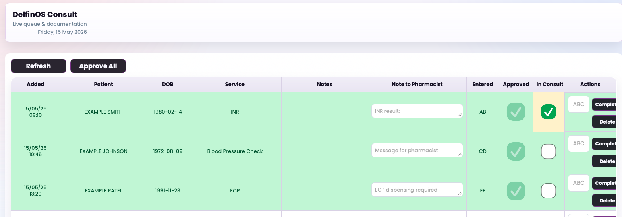Click the Actions column header
Viewport: 622px width, 217px height.
(590, 84)
